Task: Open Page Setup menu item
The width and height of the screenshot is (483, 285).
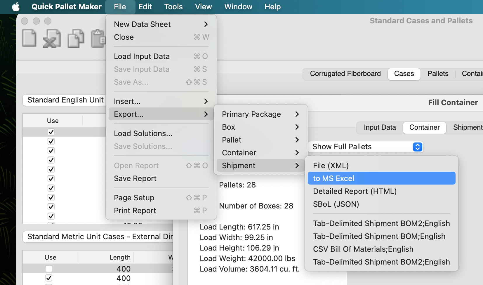Action: (x=161, y=198)
